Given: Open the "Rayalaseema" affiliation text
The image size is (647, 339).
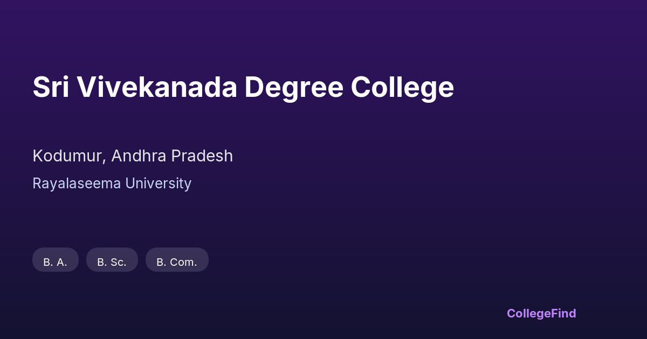Looking at the screenshot, I should (77, 183).
